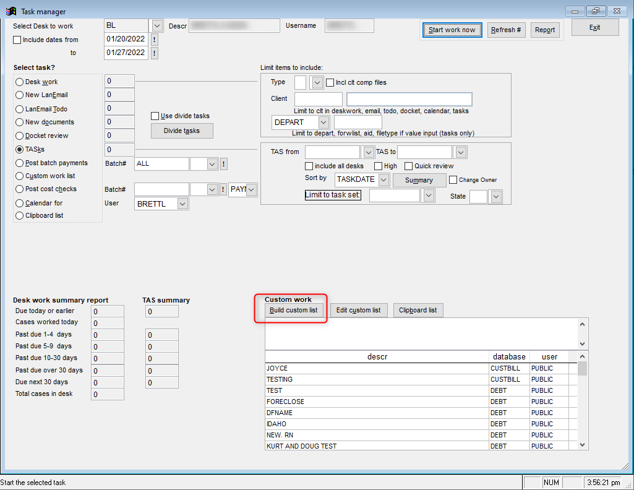Open the Select Desk dropdown showing BL

[x=157, y=26]
